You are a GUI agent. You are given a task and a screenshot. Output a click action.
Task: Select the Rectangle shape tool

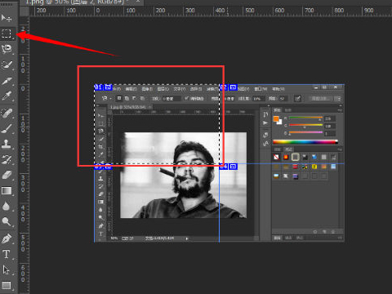(7, 285)
